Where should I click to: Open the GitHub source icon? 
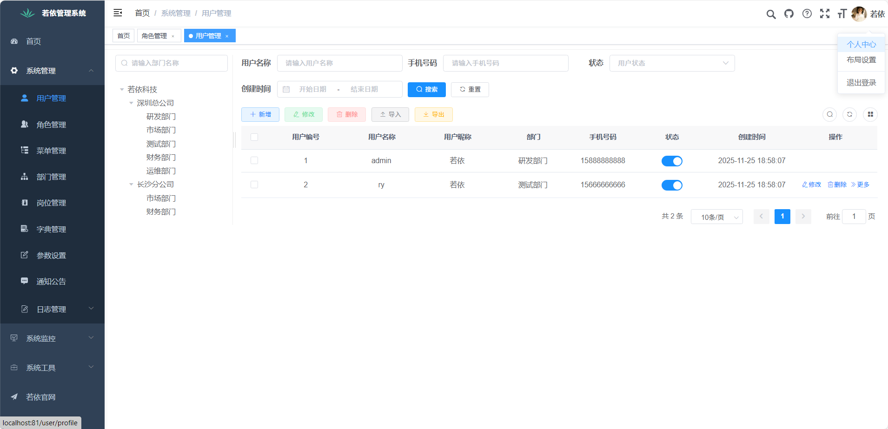click(x=789, y=13)
